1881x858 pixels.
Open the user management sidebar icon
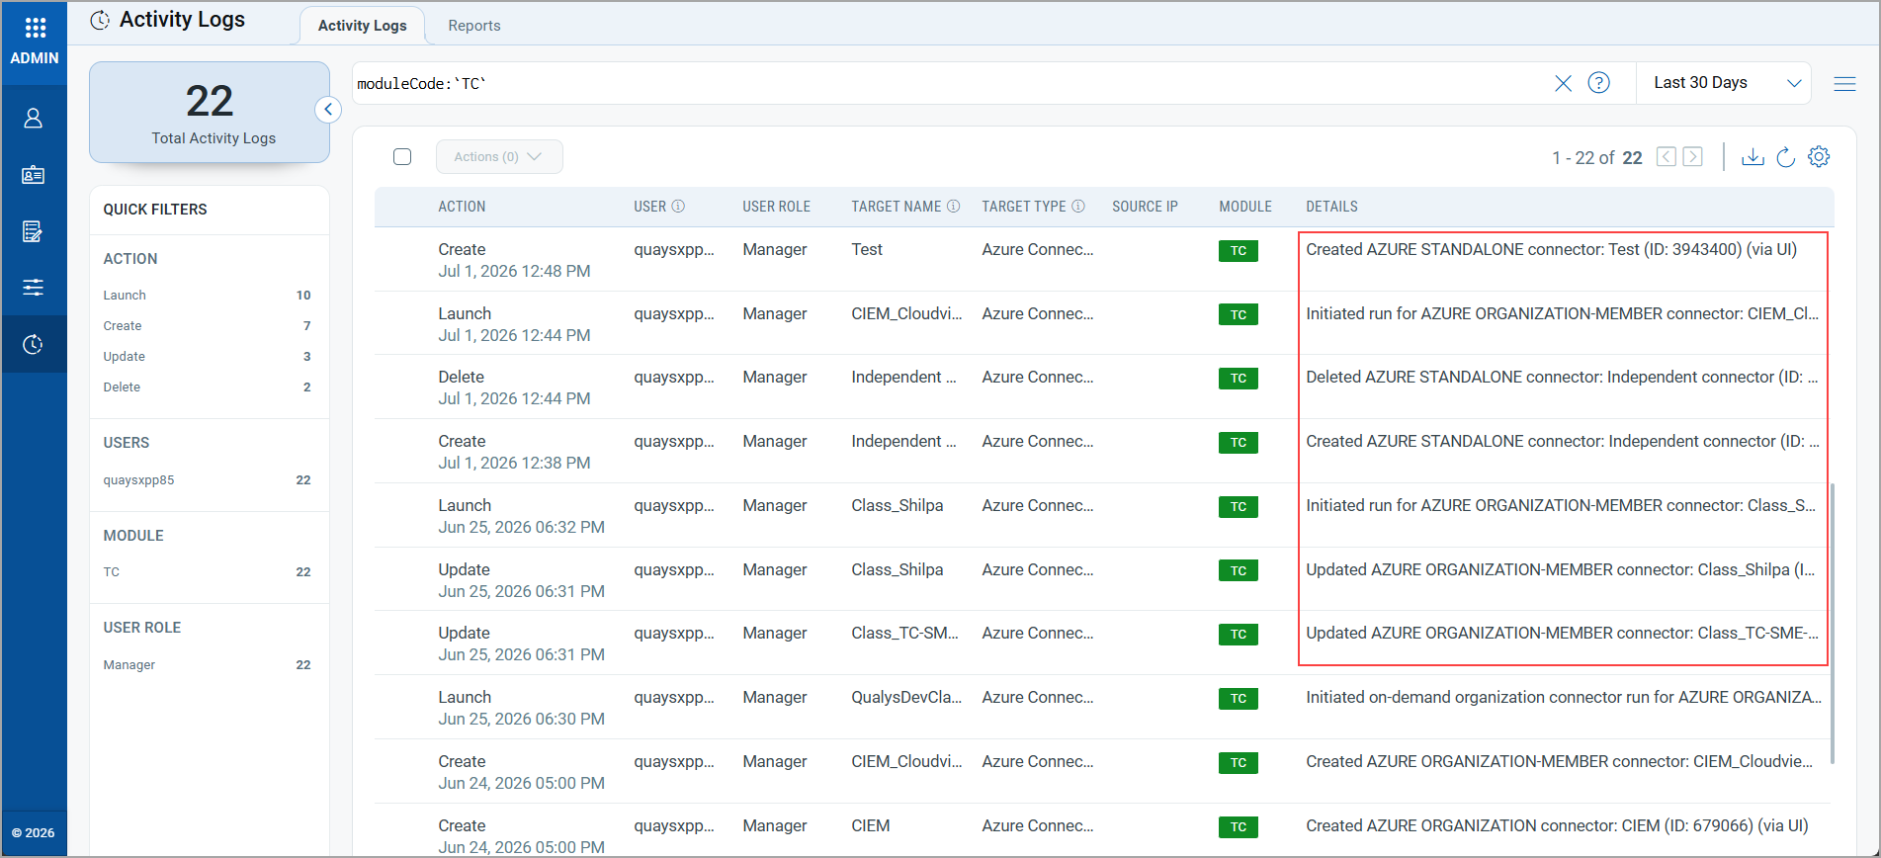(x=34, y=119)
